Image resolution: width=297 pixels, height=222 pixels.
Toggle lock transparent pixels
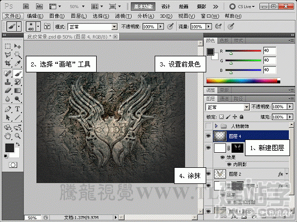[x=221, y=117]
